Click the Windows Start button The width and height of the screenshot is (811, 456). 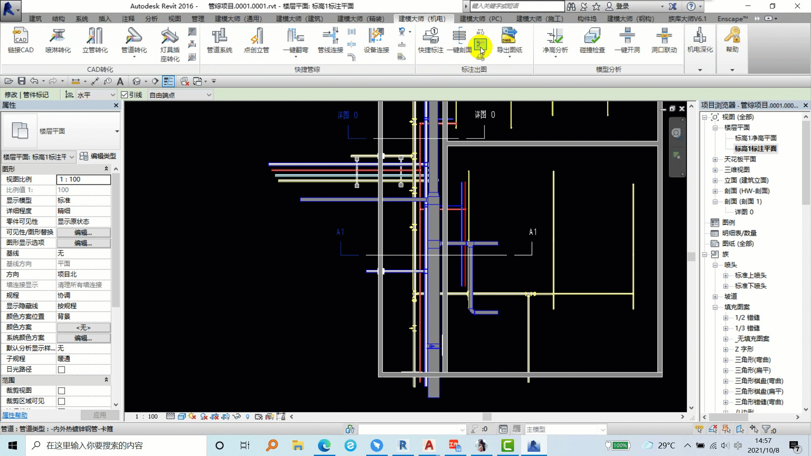13,445
